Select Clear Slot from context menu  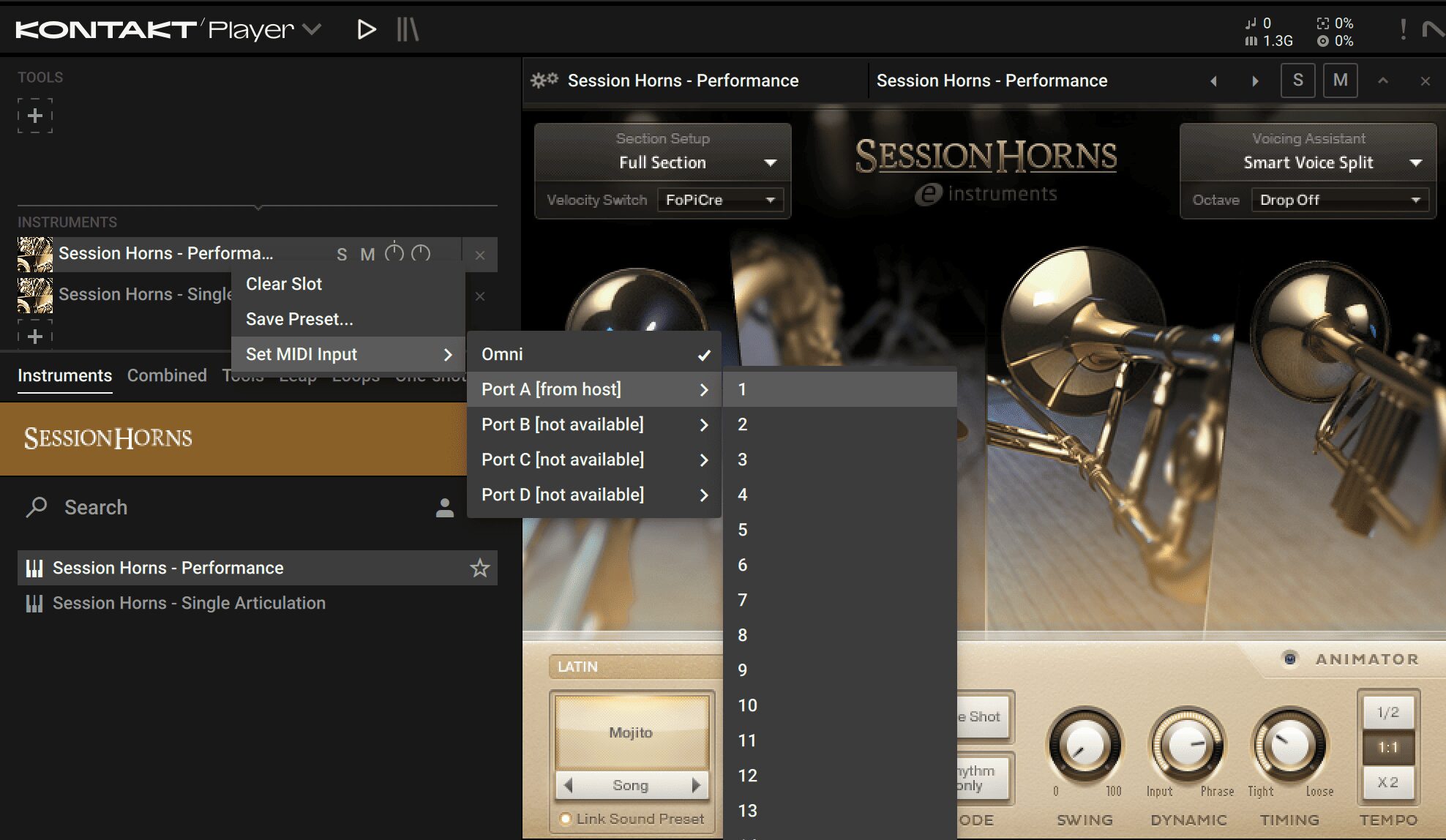coord(348,284)
